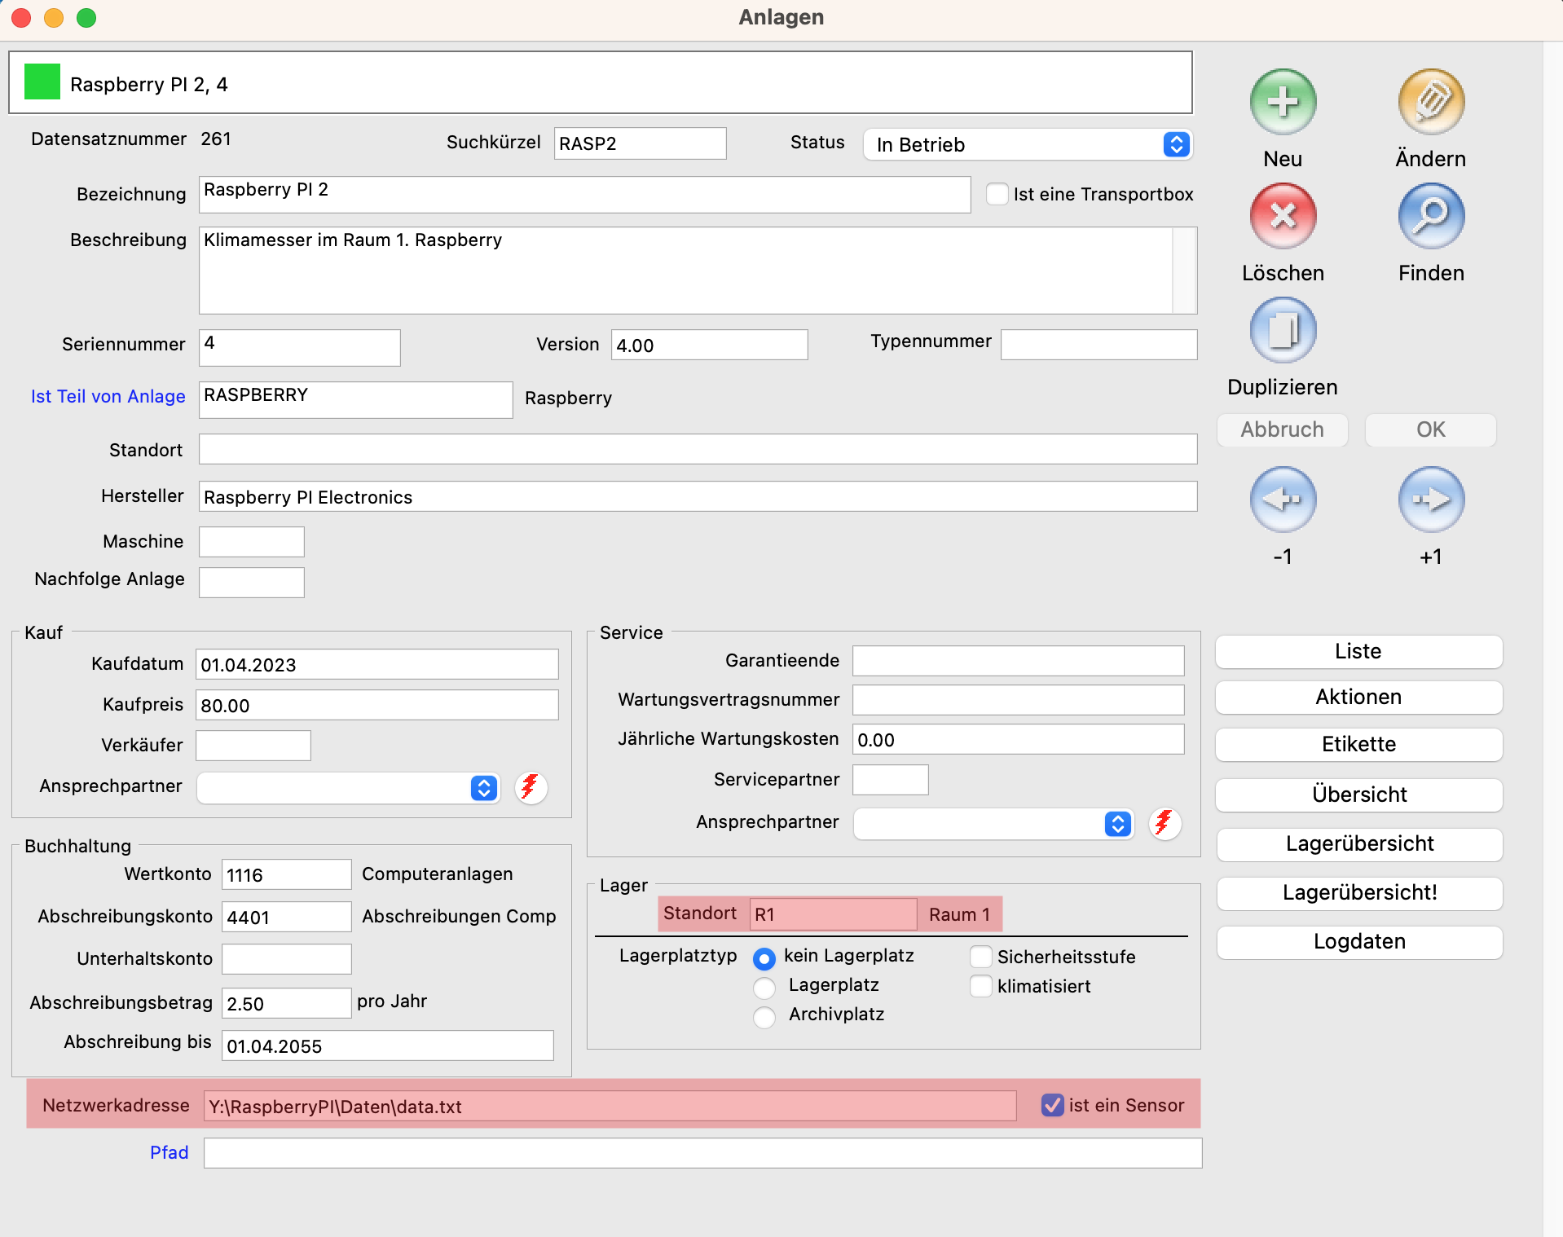Go to next record with +1 arrow
The width and height of the screenshot is (1563, 1237).
pyautogui.click(x=1430, y=500)
